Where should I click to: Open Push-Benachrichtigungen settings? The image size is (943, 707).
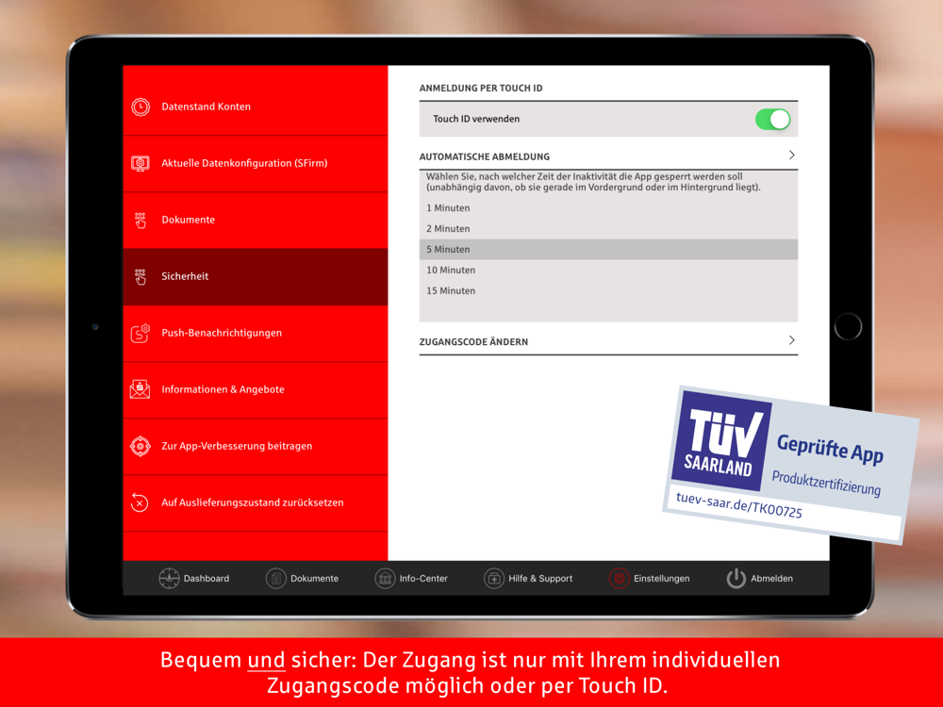[256, 333]
